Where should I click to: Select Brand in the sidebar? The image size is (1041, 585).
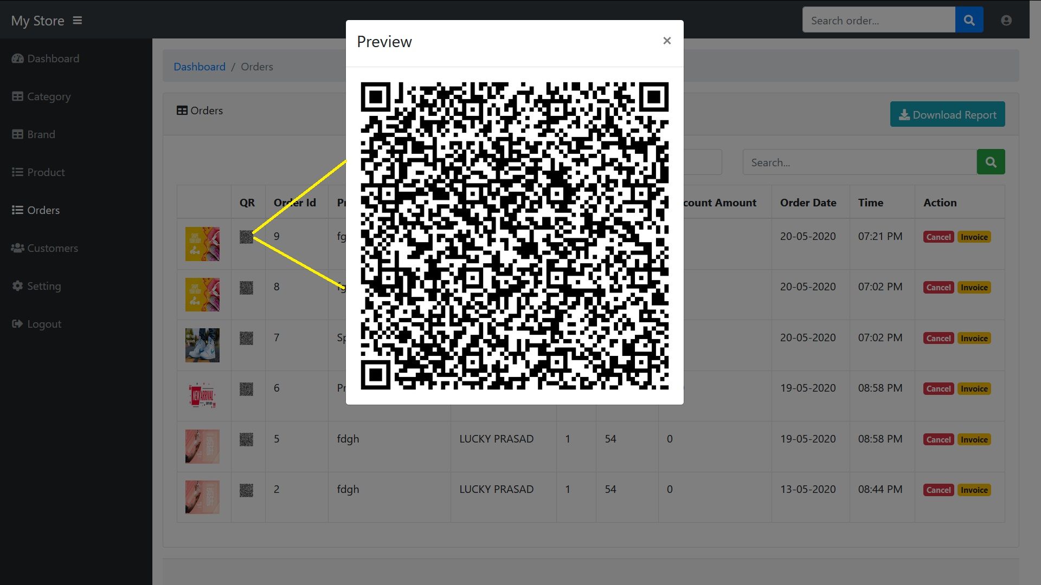[34, 134]
